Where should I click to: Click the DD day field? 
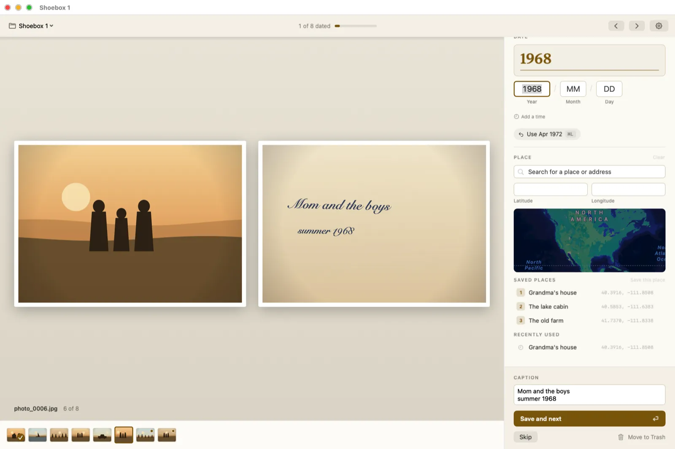pyautogui.click(x=609, y=89)
